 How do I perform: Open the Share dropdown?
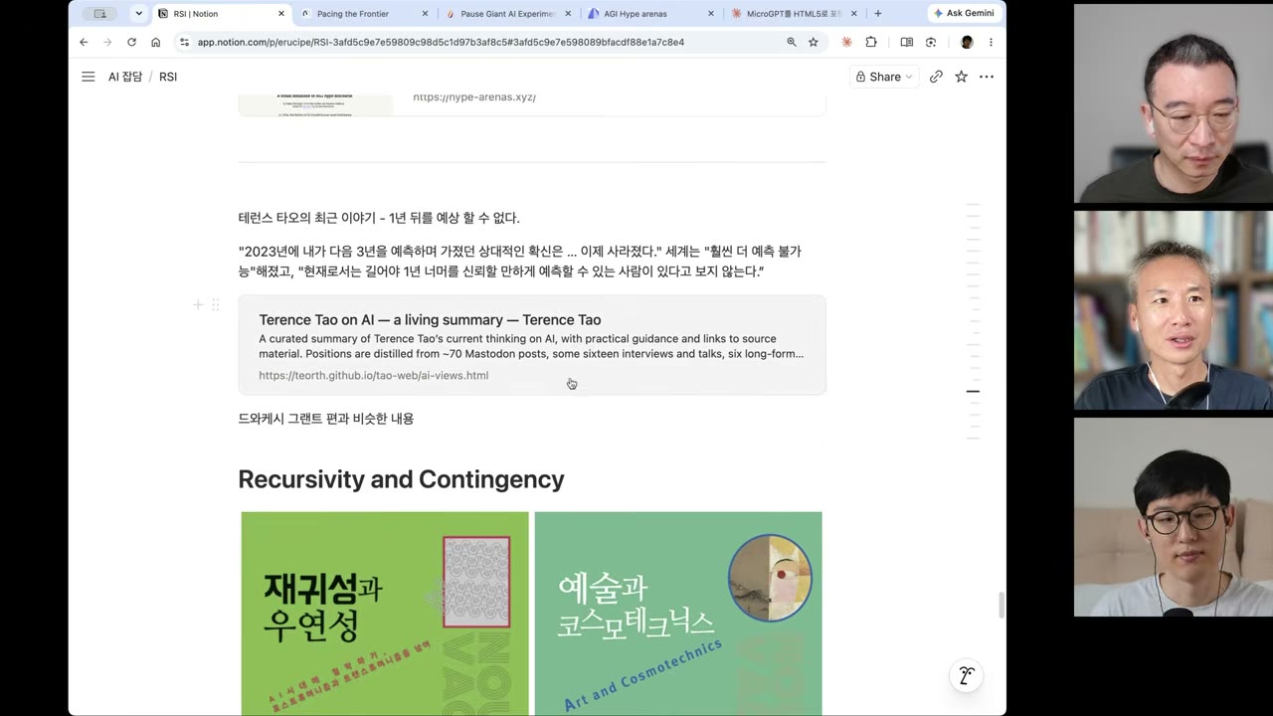pyautogui.click(x=884, y=77)
